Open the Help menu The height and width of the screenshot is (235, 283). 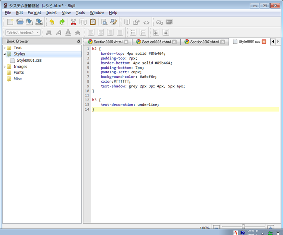pyautogui.click(x=113, y=13)
